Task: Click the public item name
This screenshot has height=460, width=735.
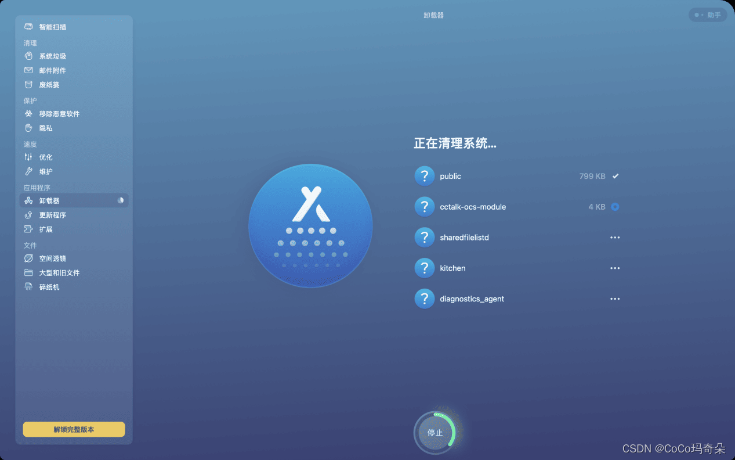Action: pyautogui.click(x=451, y=176)
